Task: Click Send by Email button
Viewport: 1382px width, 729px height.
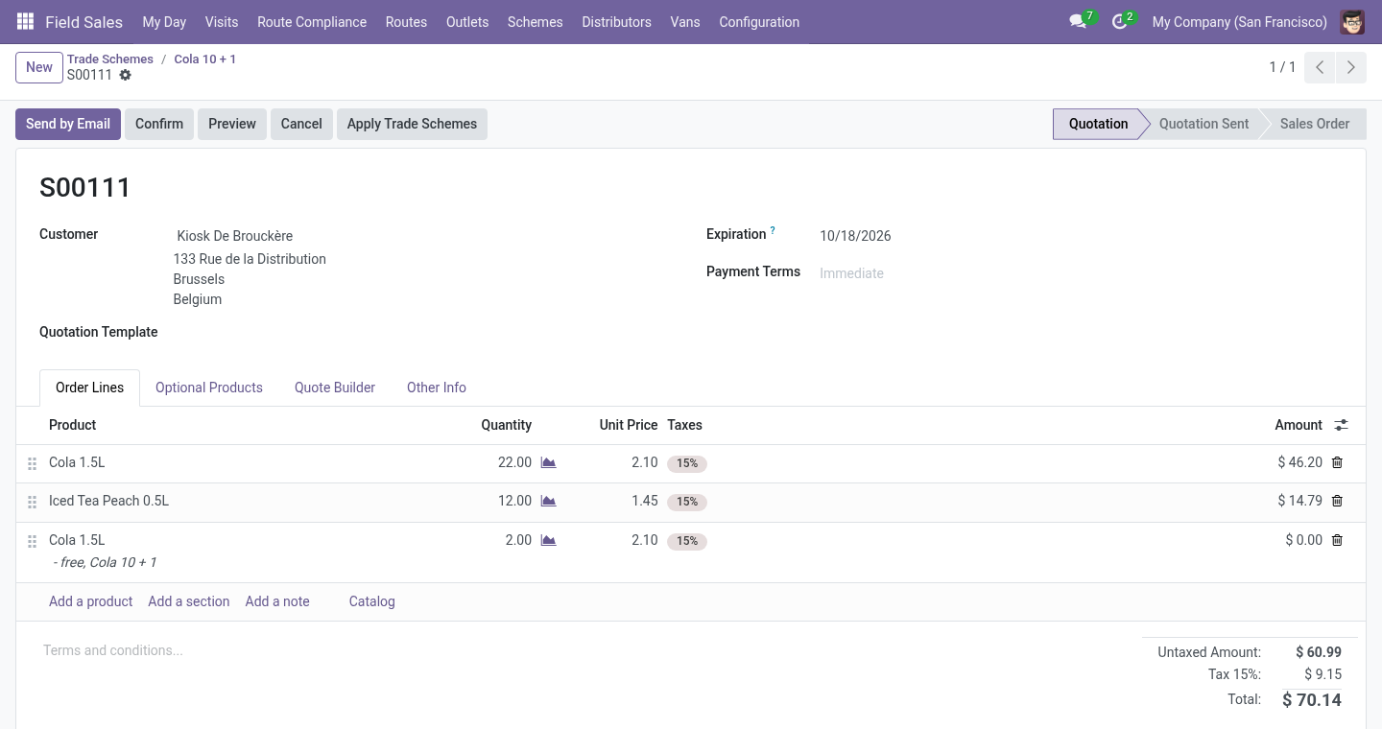Action: (68, 124)
